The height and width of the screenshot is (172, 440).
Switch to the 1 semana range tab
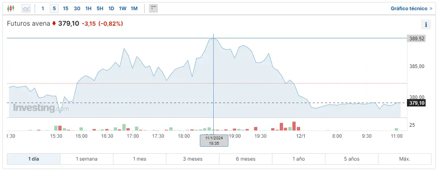click(86, 159)
